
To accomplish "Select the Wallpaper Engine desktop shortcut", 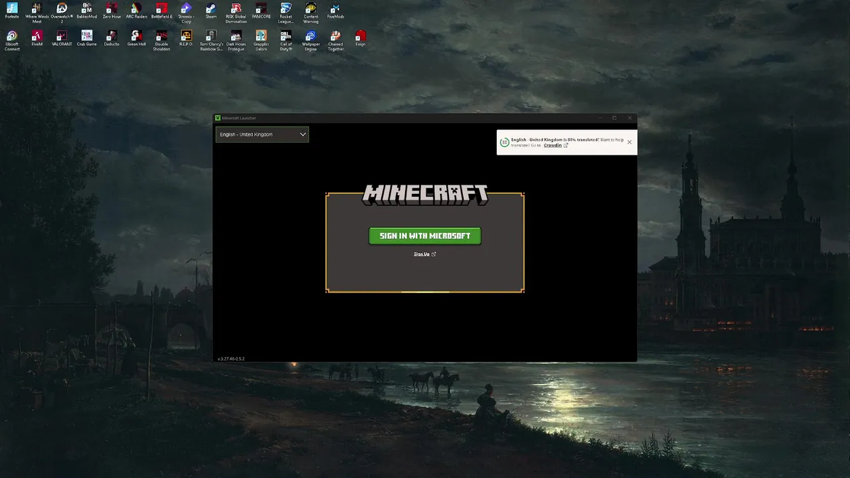I will click(311, 40).
